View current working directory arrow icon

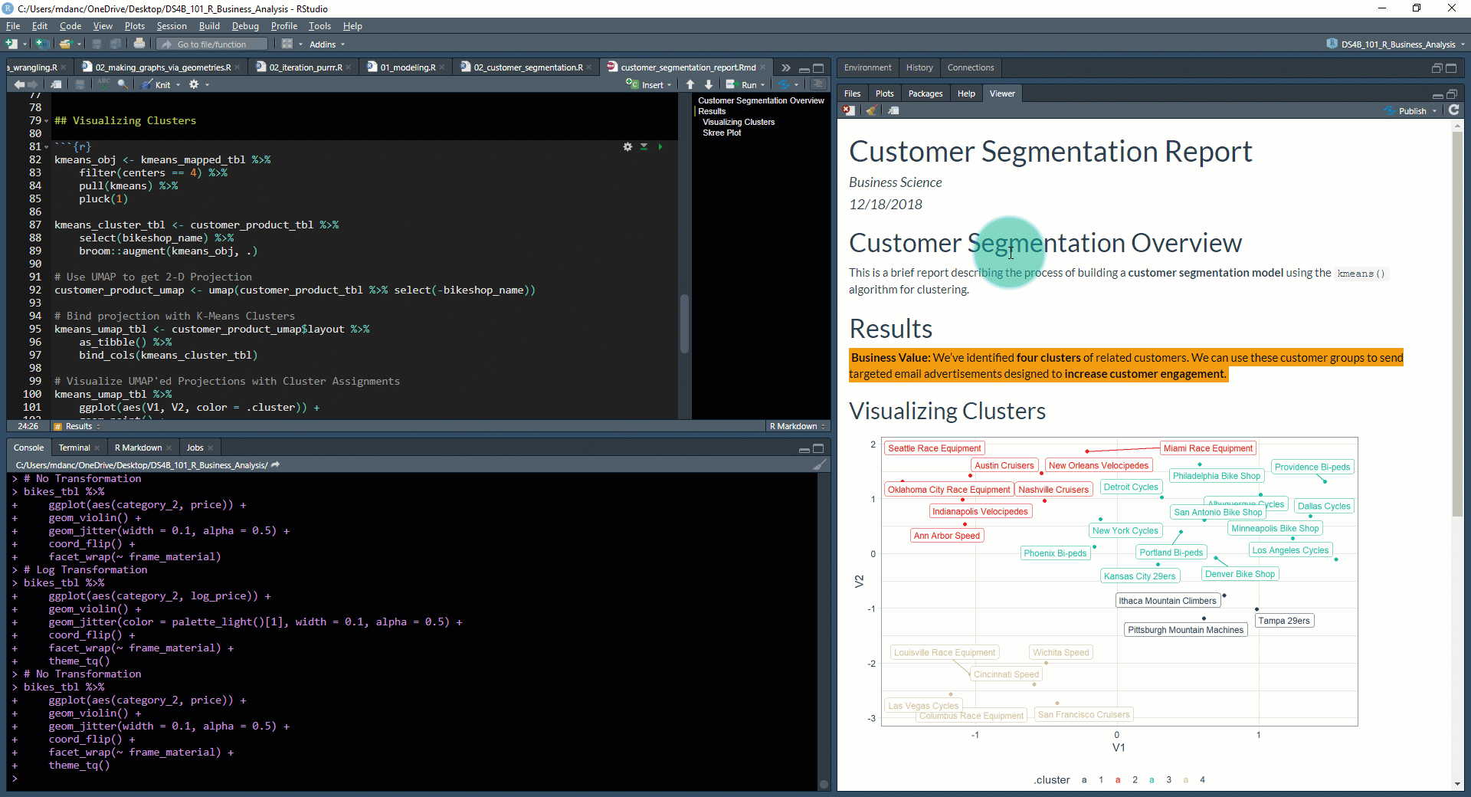[275, 465]
